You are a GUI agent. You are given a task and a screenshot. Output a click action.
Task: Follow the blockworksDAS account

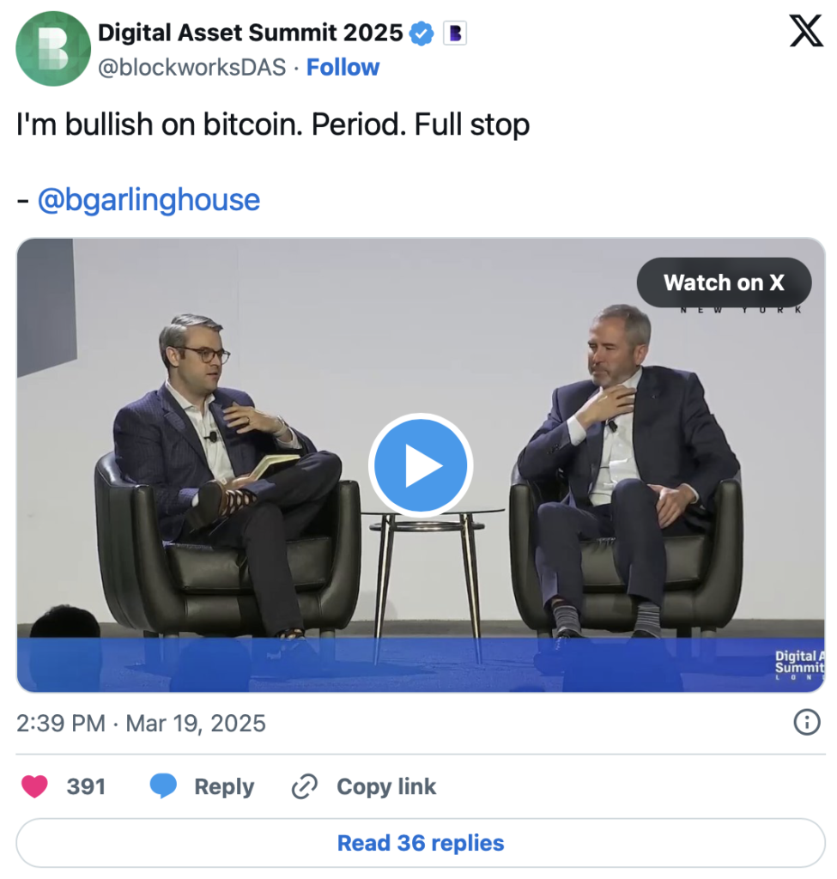pyautogui.click(x=343, y=68)
